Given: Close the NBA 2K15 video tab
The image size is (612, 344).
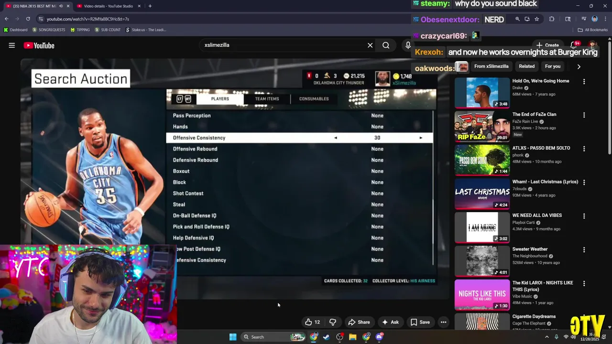Looking at the screenshot, I should tap(68, 6).
